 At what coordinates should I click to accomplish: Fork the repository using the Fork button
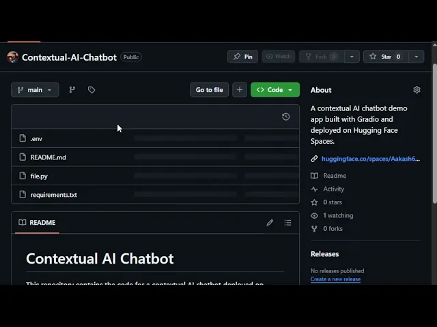coord(322,57)
